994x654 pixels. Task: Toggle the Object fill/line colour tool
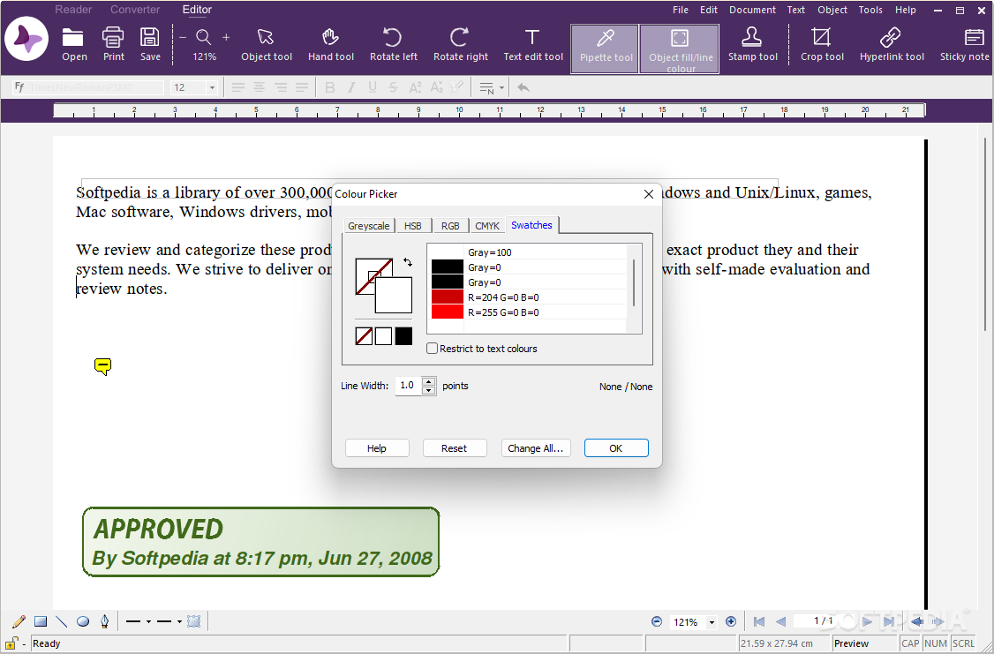click(x=680, y=49)
